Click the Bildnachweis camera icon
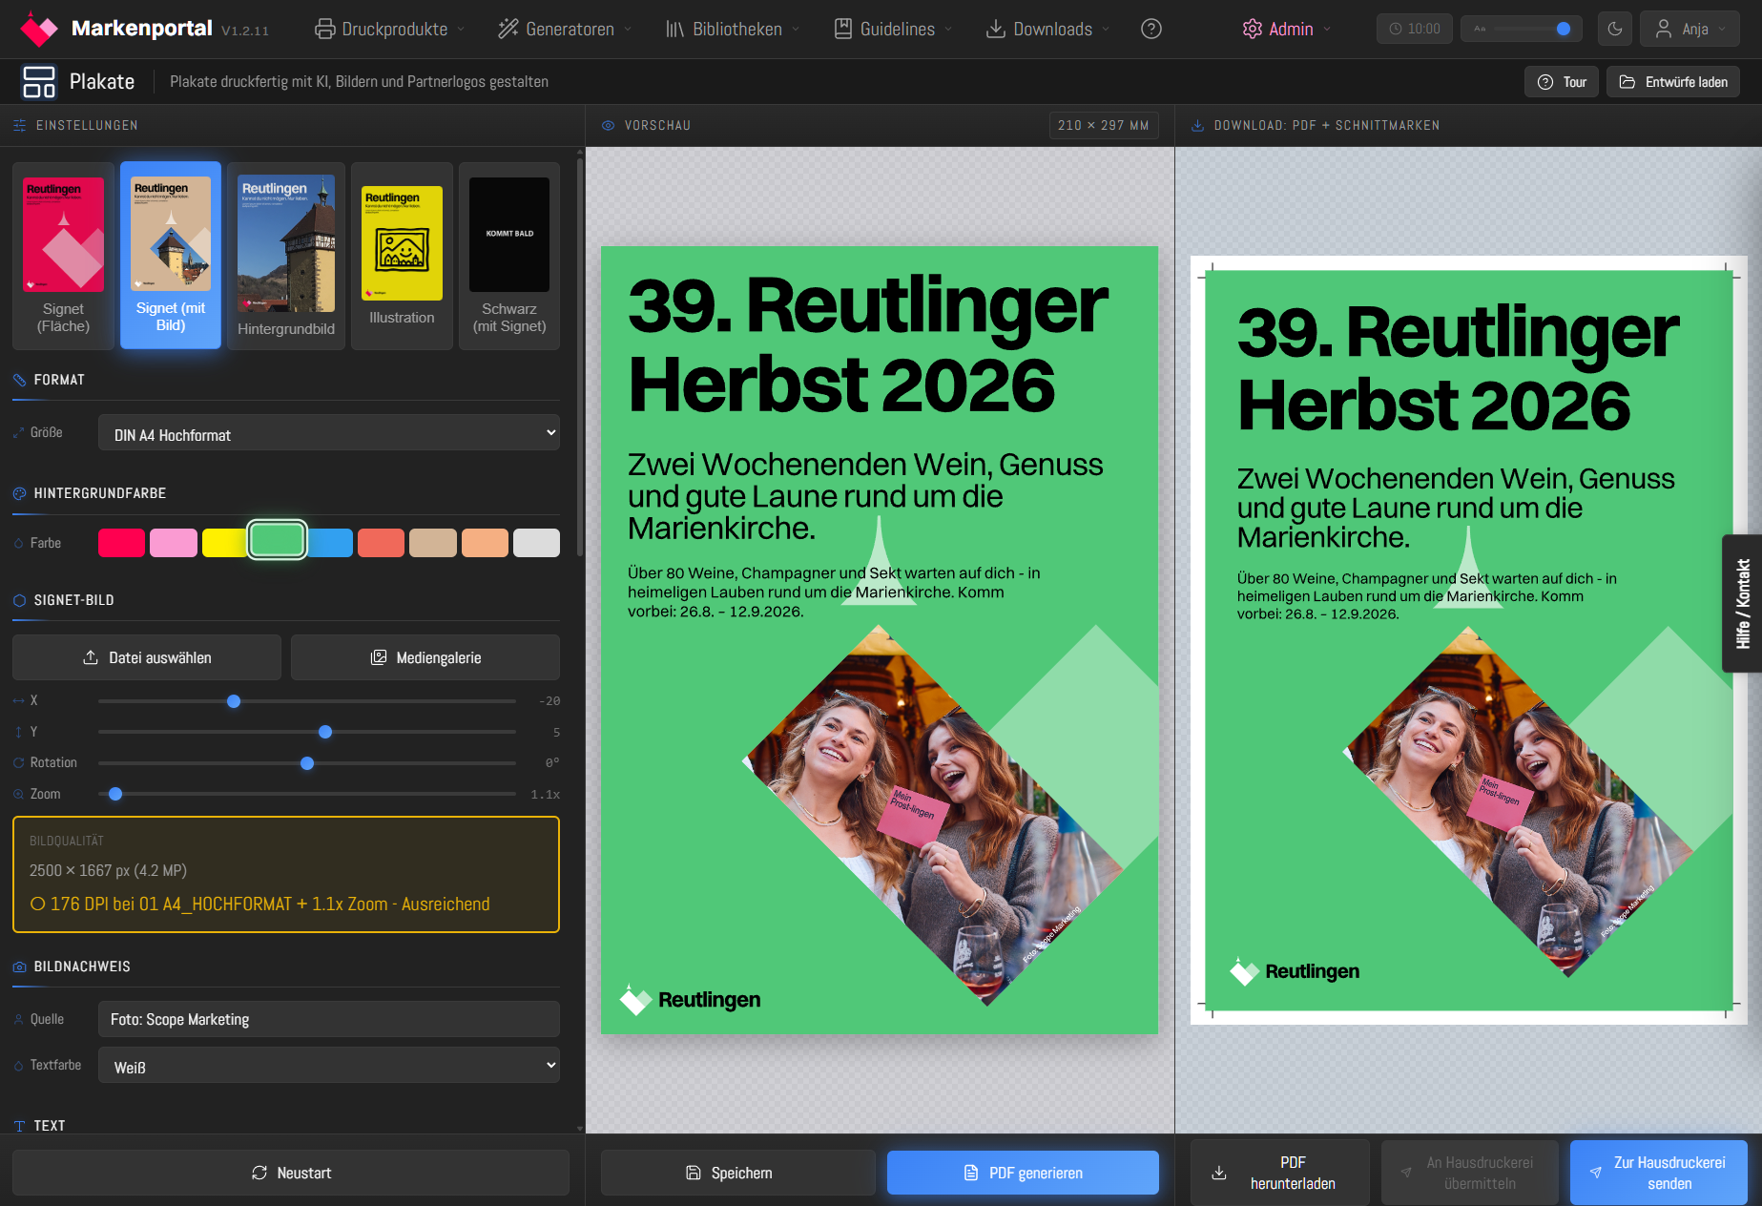The width and height of the screenshot is (1762, 1206). (x=19, y=967)
